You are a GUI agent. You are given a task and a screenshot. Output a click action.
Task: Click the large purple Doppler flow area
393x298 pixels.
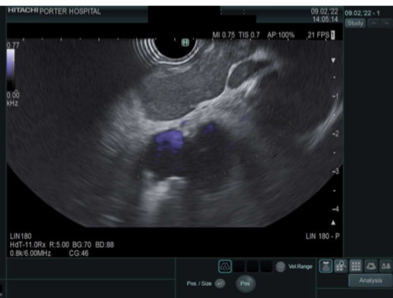[x=169, y=141]
